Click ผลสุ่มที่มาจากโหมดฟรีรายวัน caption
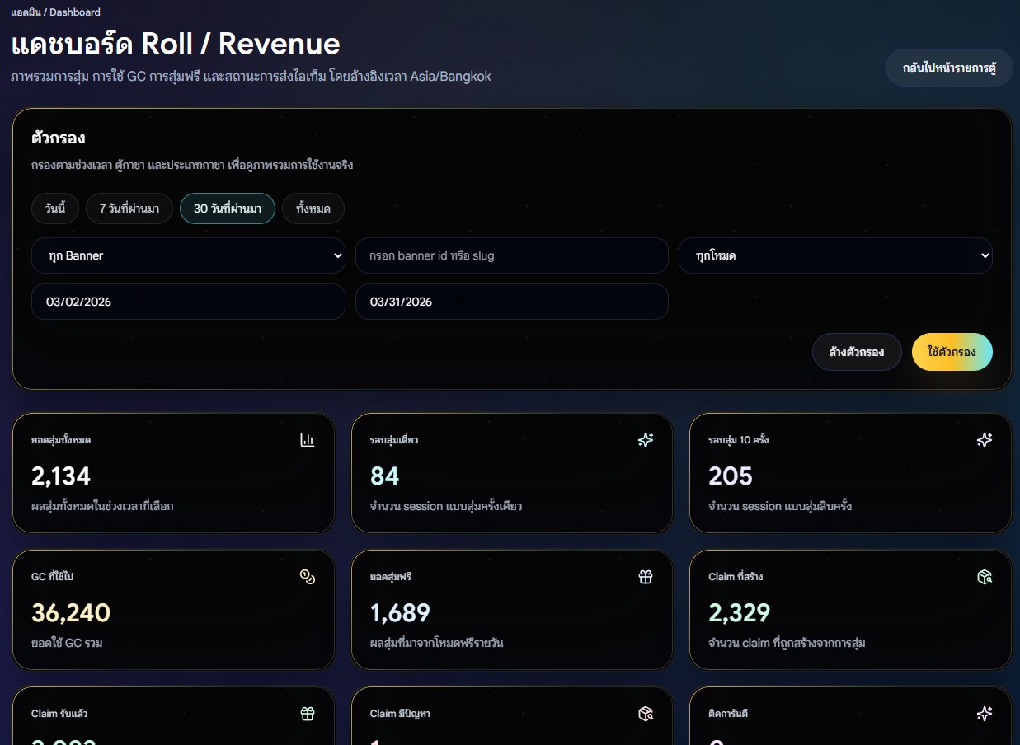The image size is (1020, 745). coord(437,643)
